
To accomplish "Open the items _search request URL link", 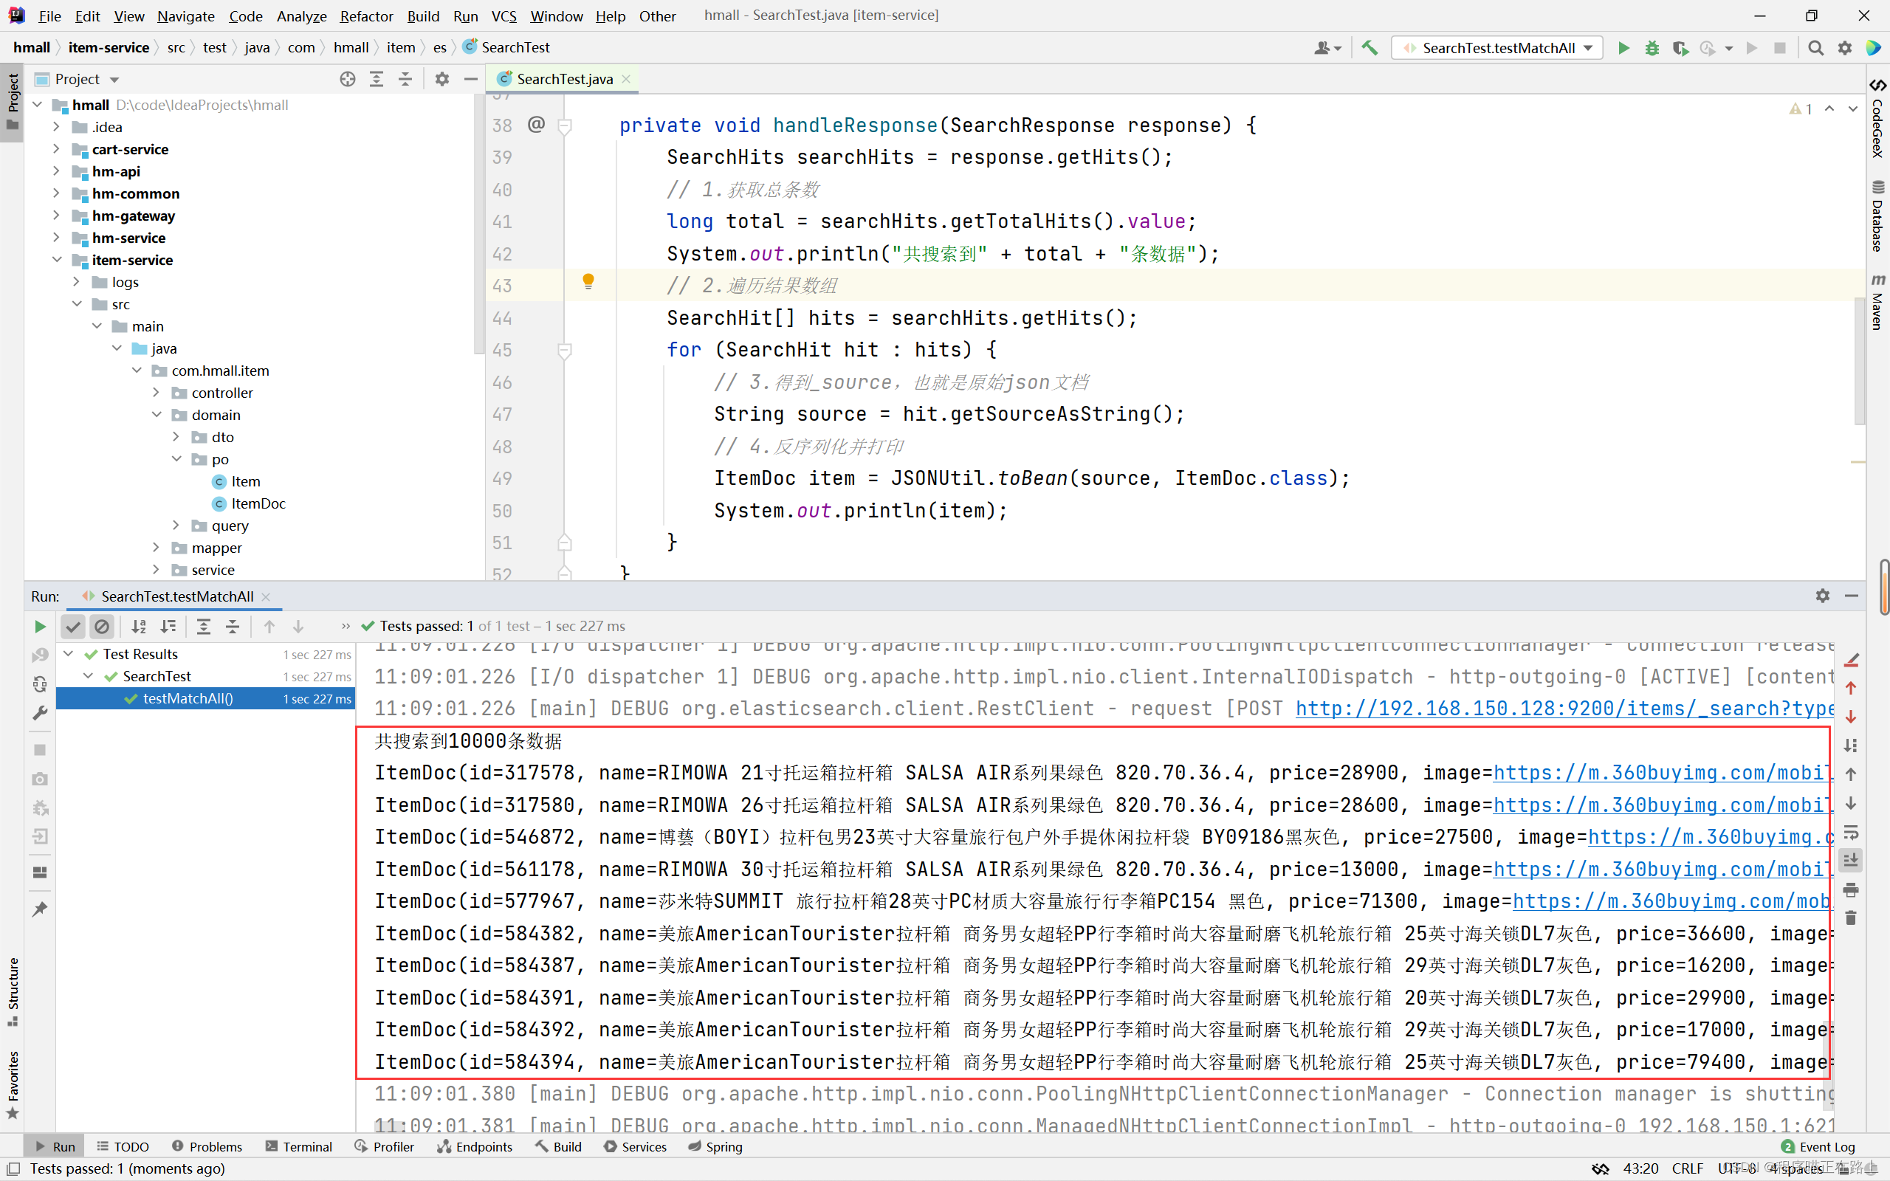I will pyautogui.click(x=1564, y=709).
